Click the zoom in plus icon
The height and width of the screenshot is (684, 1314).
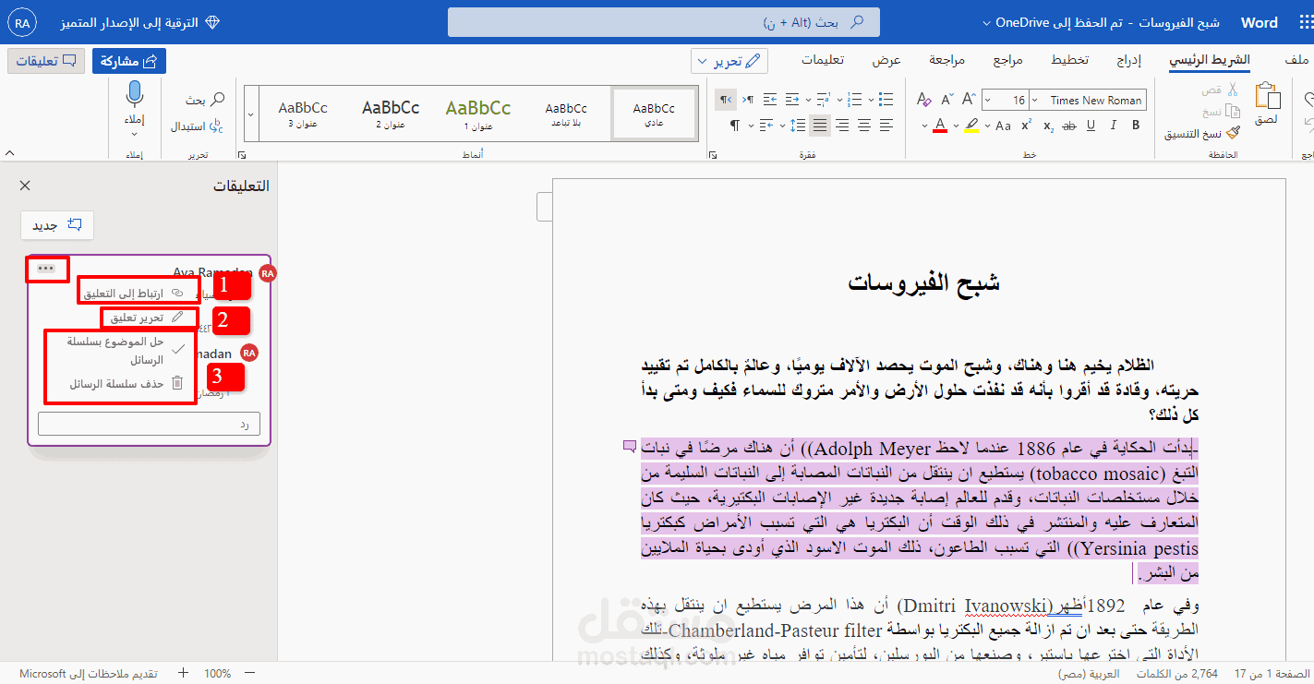point(184,674)
